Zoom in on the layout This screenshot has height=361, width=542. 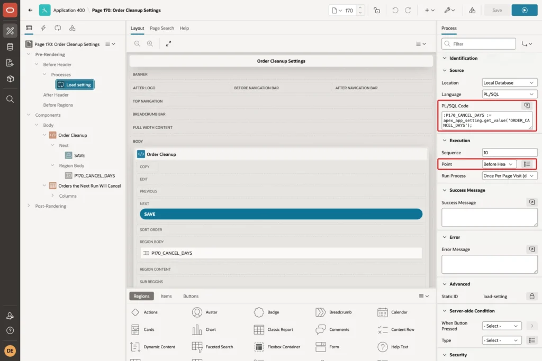[x=150, y=44]
